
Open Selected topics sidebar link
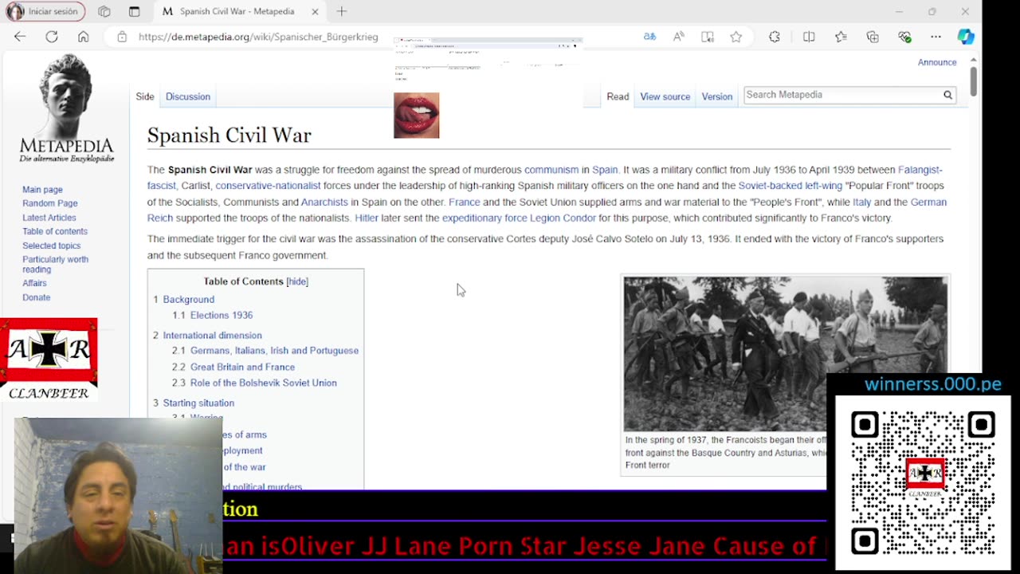pos(52,246)
